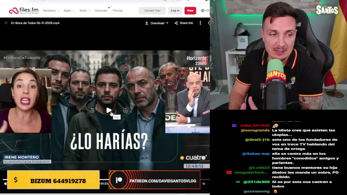This screenshot has width=347, height=195.
Task: Open the three-dot more options menu
Action: (200, 23)
